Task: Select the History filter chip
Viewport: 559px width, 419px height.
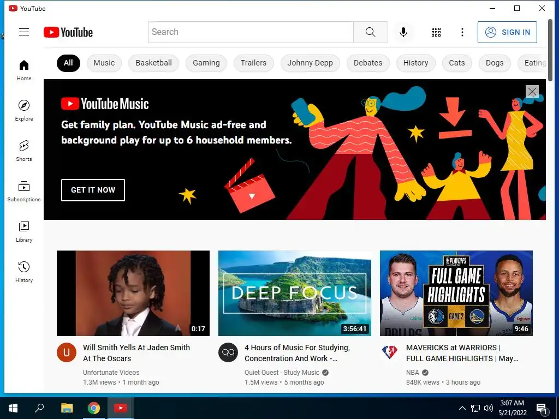Action: (x=415, y=63)
